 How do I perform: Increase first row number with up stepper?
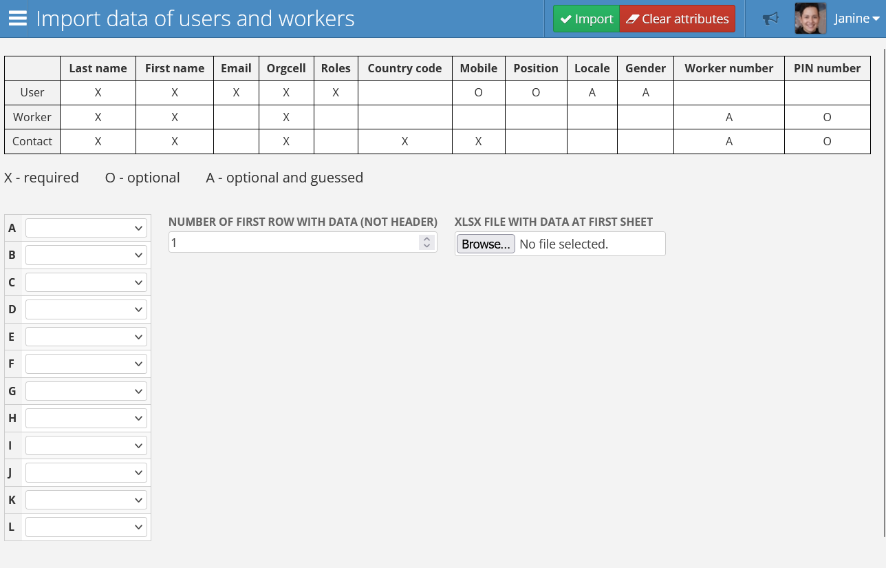426,239
